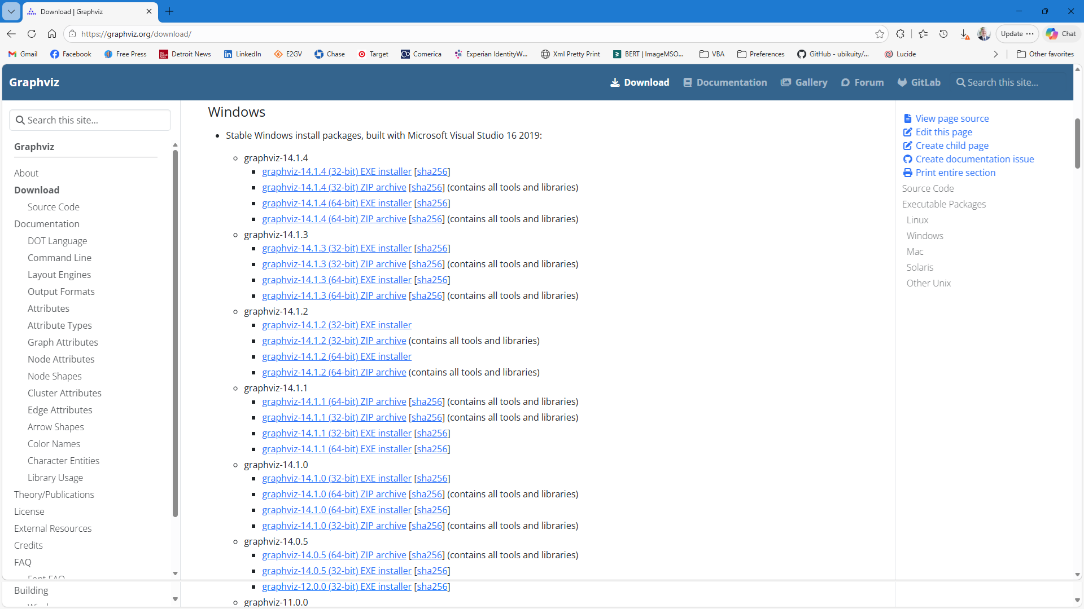The height and width of the screenshot is (609, 1084).
Task: Open the downloads icon in browser toolbar
Action: pyautogui.click(x=964, y=34)
